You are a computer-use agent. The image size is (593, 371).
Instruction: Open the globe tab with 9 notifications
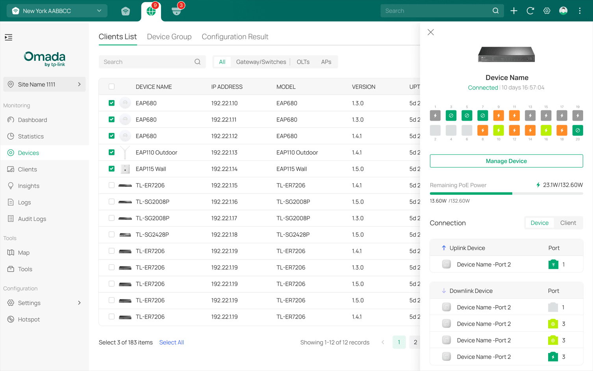coord(151,11)
